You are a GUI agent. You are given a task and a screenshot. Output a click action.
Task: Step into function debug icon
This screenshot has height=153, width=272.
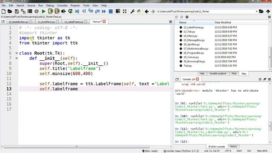(x=91, y=11)
